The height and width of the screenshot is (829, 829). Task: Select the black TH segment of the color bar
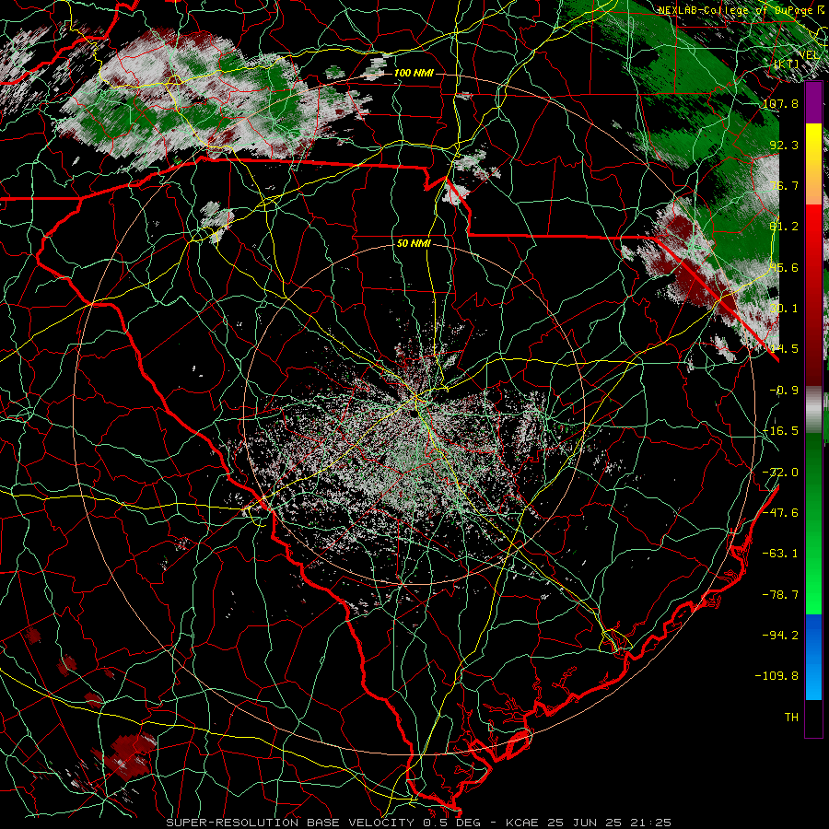[813, 718]
